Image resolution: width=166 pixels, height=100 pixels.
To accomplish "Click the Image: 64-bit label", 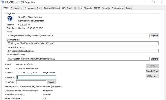I will tap(49, 73).
